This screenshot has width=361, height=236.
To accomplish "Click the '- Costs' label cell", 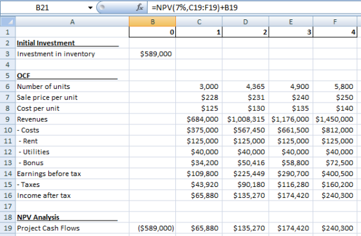I will click(x=72, y=130).
